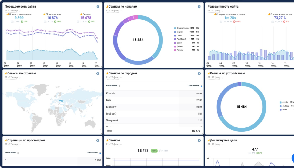Toggle desktop series in devices legend

(283, 106)
